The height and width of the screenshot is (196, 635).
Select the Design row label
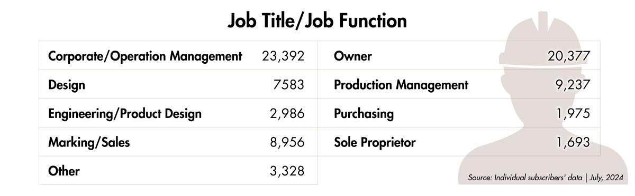(x=67, y=85)
